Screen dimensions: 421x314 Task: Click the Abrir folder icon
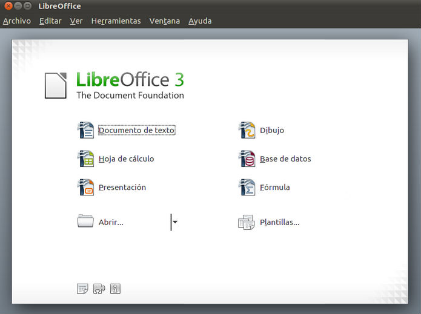coord(85,221)
